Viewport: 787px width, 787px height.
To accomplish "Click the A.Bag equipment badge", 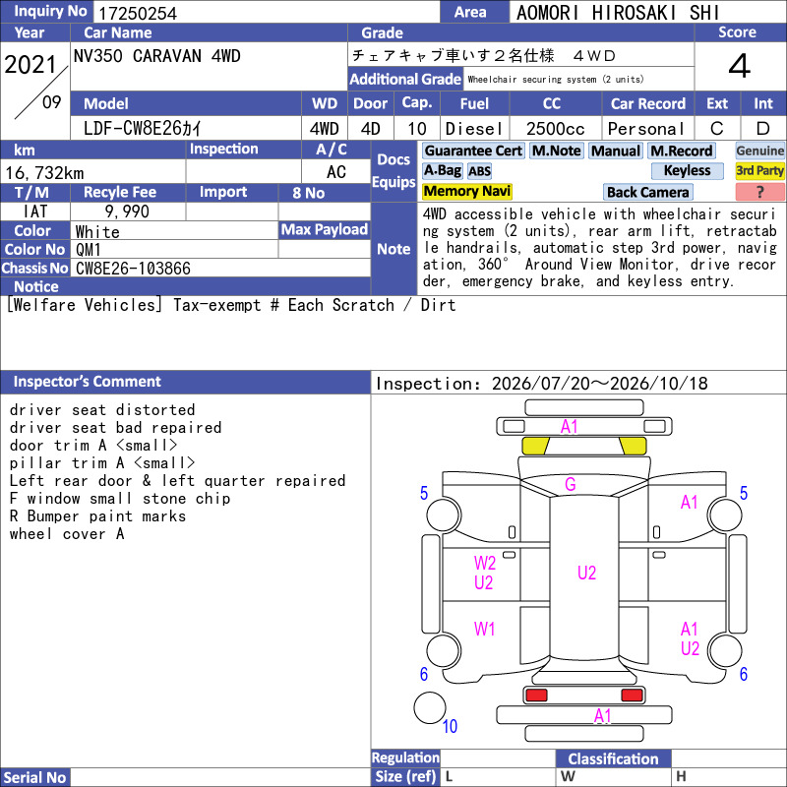I will (442, 170).
